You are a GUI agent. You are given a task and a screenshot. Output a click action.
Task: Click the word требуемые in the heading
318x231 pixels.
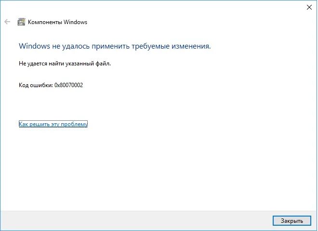pyautogui.click(x=150, y=46)
